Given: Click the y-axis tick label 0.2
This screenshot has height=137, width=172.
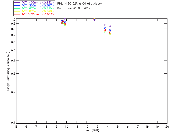Looking at the screenshot, I should (13, 92).
